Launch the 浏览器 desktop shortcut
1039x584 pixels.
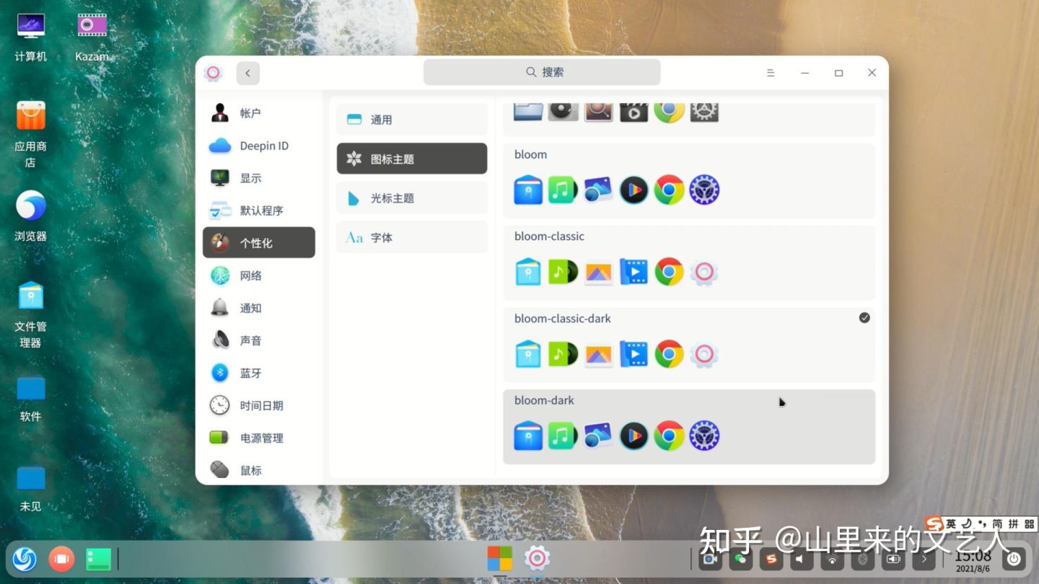click(x=31, y=215)
